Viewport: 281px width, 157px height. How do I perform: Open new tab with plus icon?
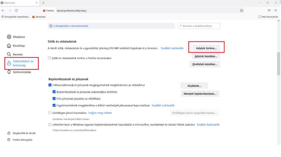(43, 3)
